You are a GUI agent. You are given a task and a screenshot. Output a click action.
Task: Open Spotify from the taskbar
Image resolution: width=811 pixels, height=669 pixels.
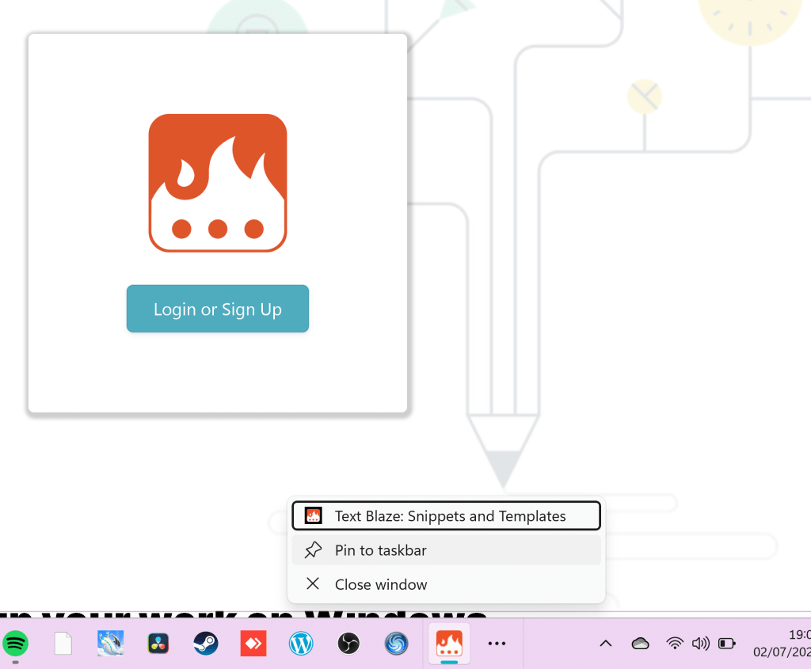pos(16,644)
